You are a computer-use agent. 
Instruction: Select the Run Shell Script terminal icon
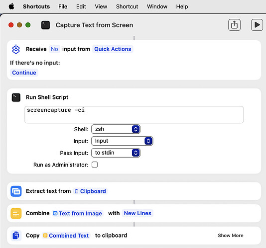(x=16, y=97)
